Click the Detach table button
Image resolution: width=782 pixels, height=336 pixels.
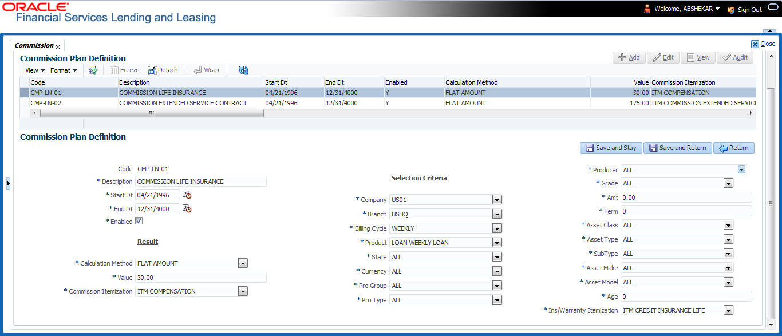click(163, 70)
